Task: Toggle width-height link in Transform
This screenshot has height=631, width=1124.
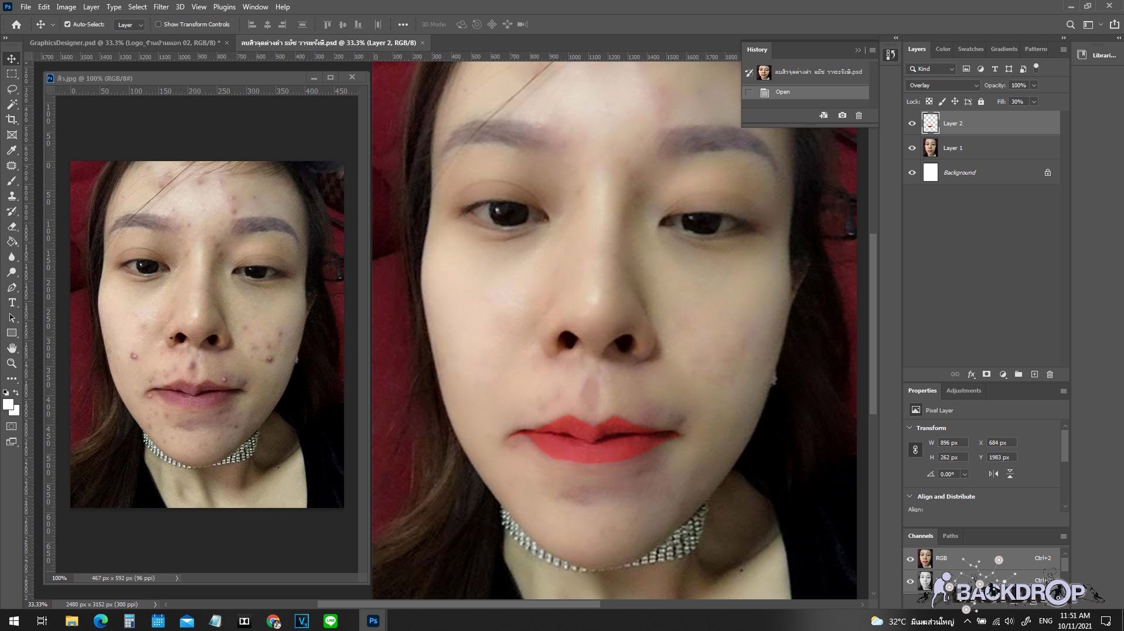Action: coord(915,450)
